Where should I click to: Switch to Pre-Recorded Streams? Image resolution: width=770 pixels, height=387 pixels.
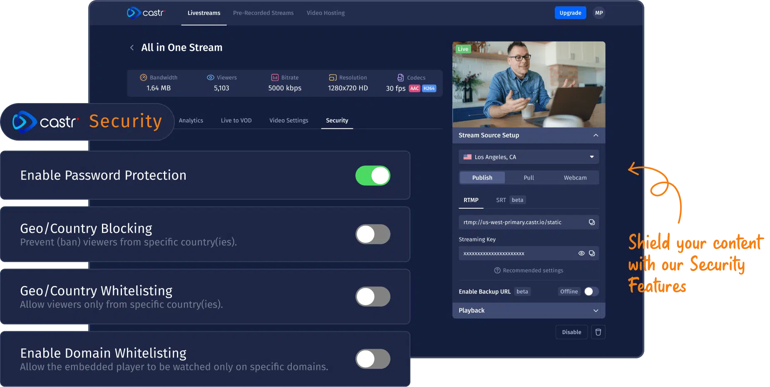263,13
